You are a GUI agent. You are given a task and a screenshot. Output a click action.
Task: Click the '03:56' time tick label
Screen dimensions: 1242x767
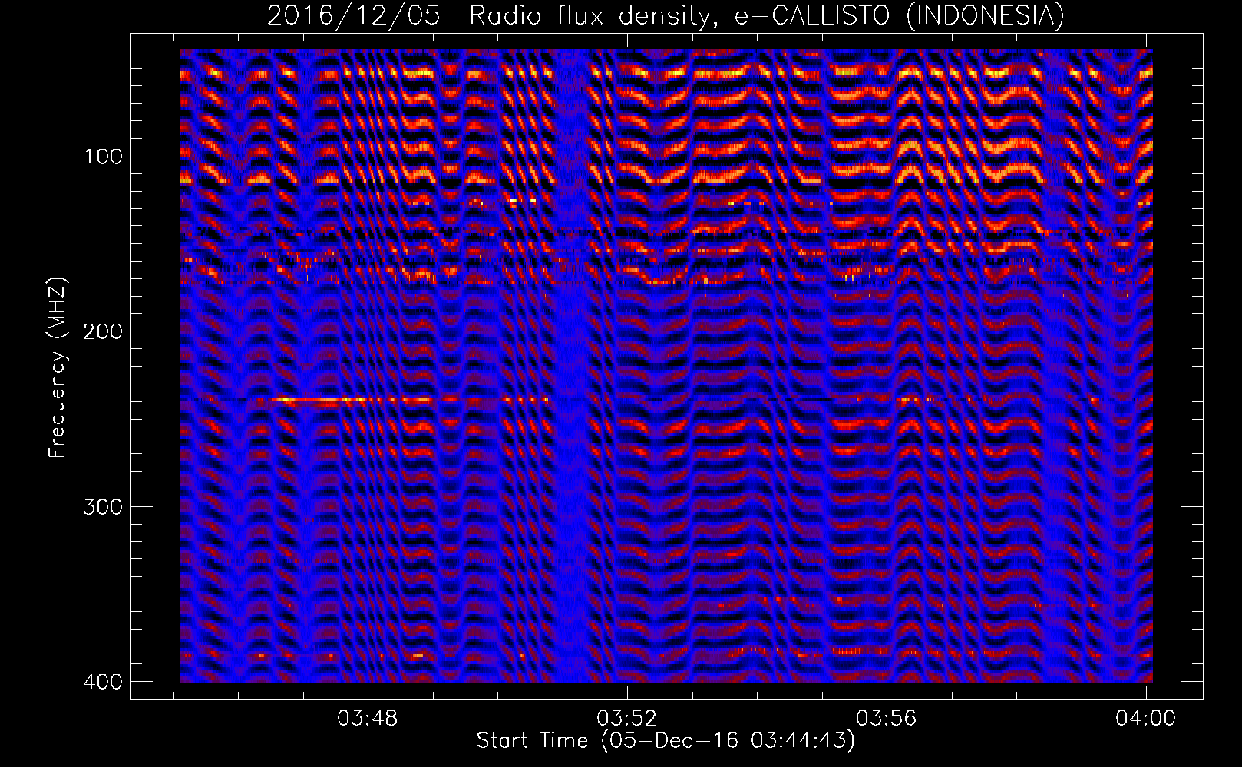tap(887, 719)
